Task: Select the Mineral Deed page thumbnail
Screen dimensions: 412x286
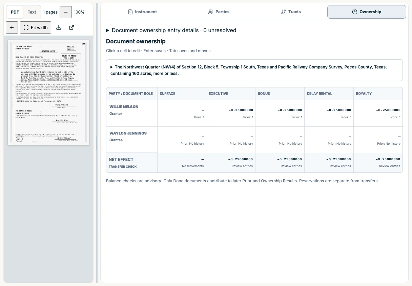Action: click(x=48, y=93)
